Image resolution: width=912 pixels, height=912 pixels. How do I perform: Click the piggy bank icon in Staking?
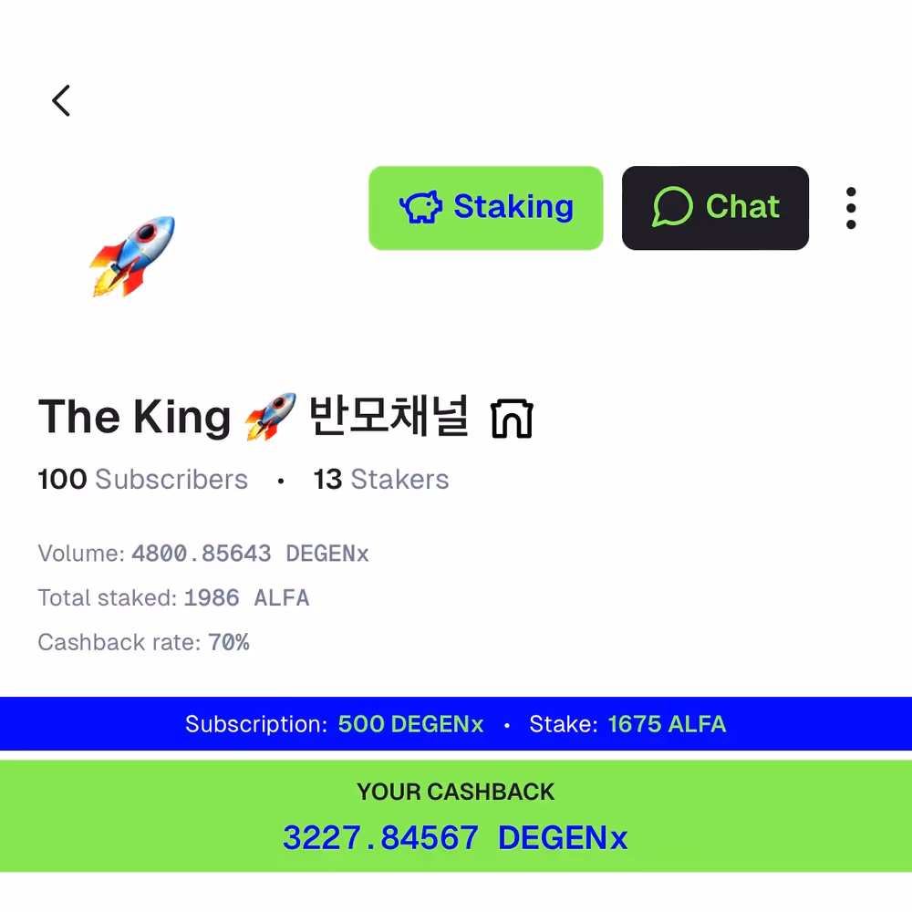coord(420,207)
